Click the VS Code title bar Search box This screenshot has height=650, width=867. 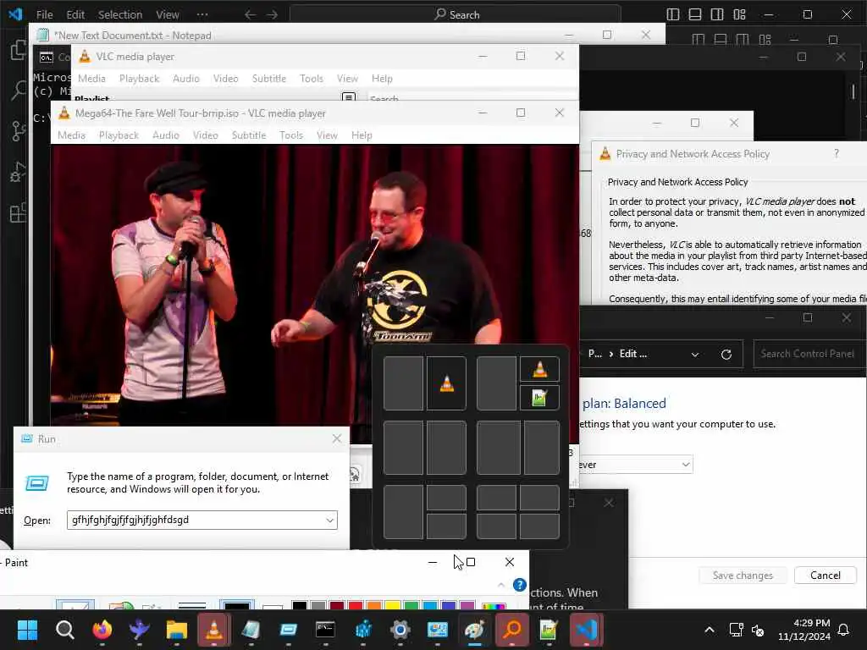[455, 15]
